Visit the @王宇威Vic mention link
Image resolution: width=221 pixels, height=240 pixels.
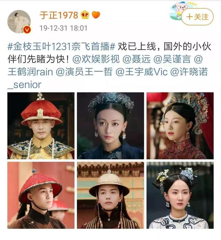click(x=141, y=72)
